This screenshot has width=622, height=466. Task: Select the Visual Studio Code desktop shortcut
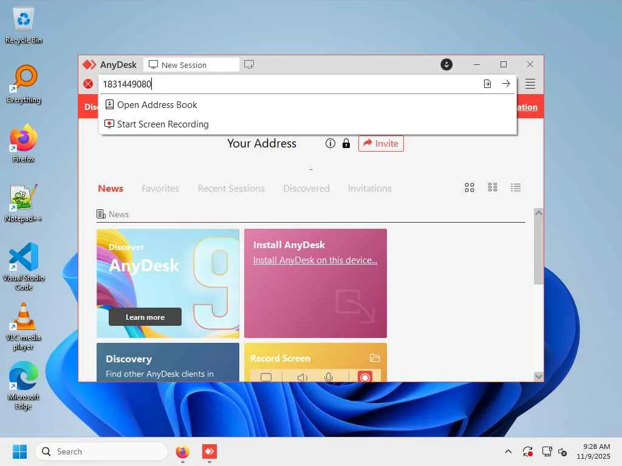pyautogui.click(x=24, y=266)
